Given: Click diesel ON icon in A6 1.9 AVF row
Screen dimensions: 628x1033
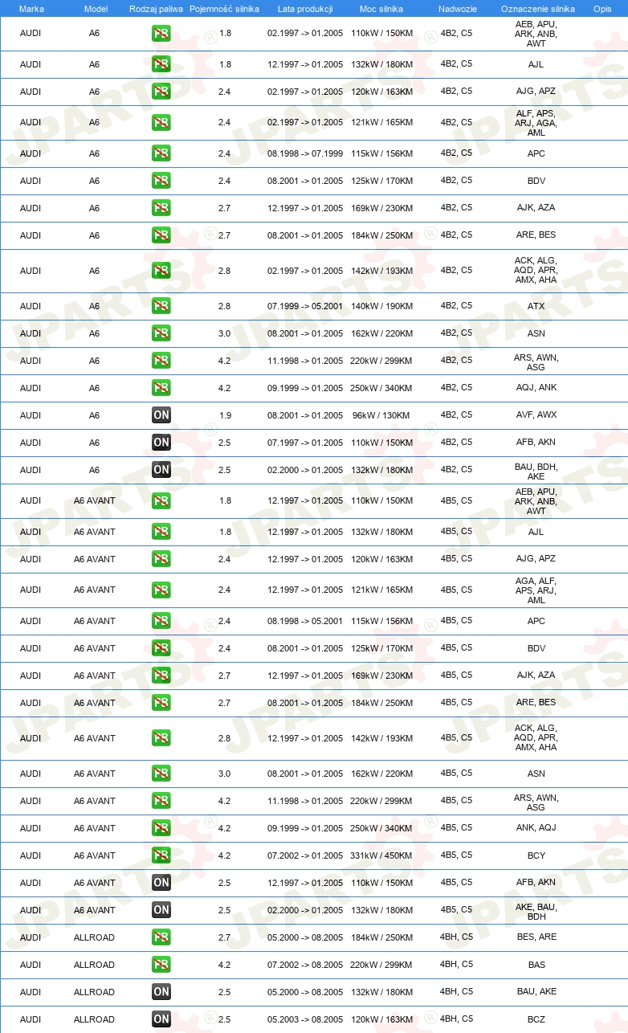Looking at the screenshot, I should click(x=161, y=415).
